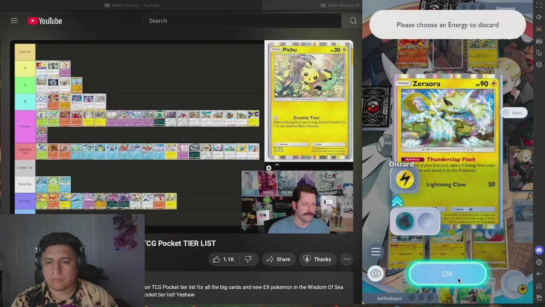Open Discord from emulator sidebar
This screenshot has width=545, height=307.
(x=539, y=250)
